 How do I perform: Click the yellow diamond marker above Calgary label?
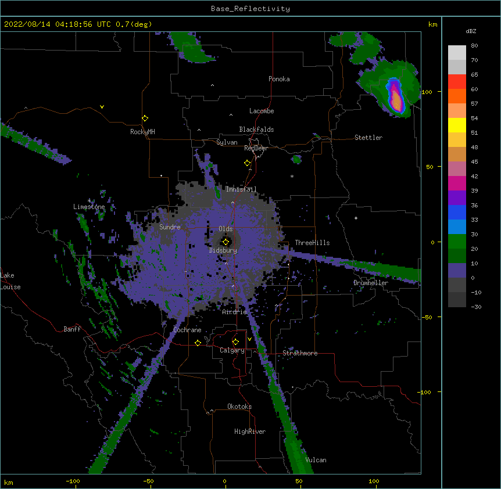click(235, 342)
